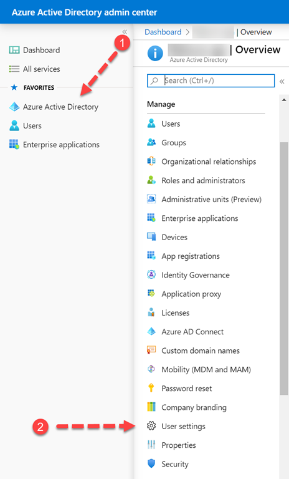The image size is (289, 479).
Task: Click the Mobility (MDM and MAM) icon
Action: 151,369
